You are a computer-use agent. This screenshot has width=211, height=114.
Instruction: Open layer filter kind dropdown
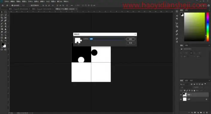(x=185, y=84)
